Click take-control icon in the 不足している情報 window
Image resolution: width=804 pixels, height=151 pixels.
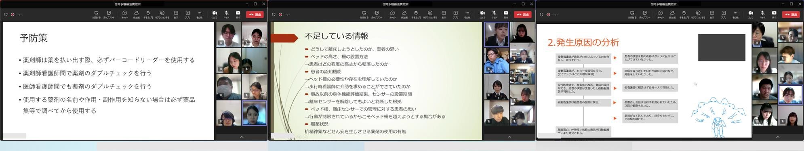click(364, 14)
